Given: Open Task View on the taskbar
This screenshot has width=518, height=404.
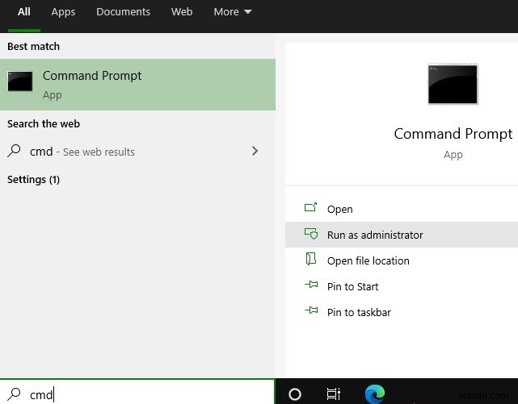Looking at the screenshot, I should pyautogui.click(x=333, y=394).
